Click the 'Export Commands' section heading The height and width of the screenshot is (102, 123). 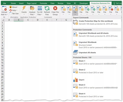81,18
